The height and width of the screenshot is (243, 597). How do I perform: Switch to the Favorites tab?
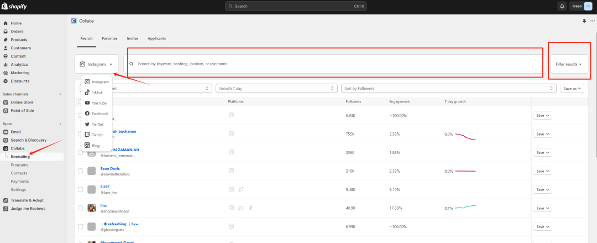pyautogui.click(x=109, y=39)
